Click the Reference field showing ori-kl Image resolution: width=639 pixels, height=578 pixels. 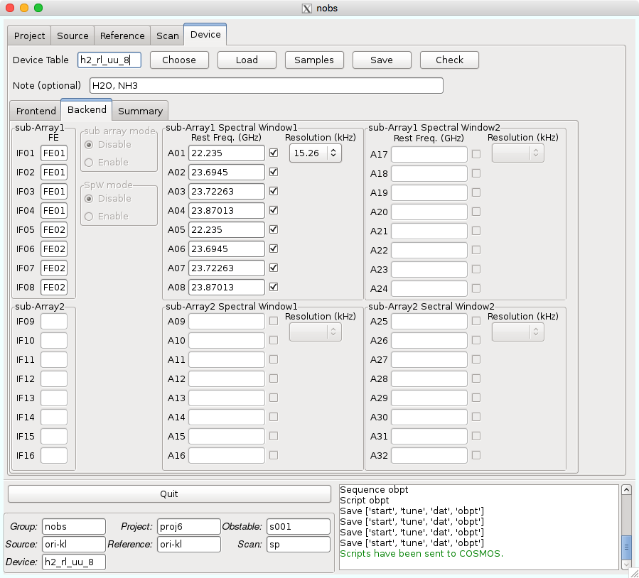click(x=189, y=544)
